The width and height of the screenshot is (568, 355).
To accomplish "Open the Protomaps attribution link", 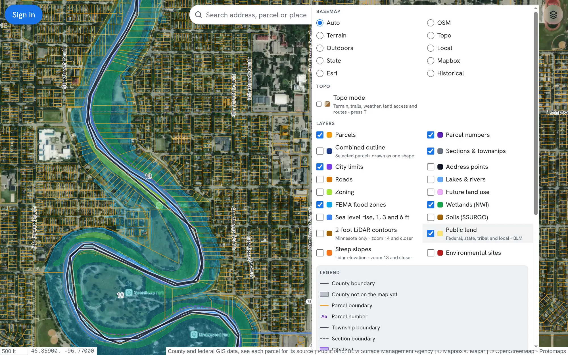I will 552,351.
